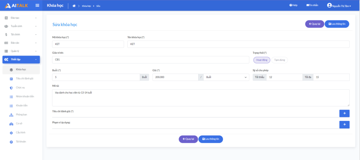Select Tiêu chí đánh giá in sidebar

(x=24, y=78)
